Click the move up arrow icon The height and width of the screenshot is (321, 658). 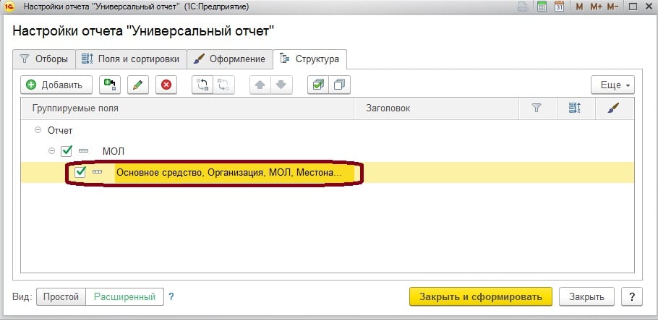260,85
